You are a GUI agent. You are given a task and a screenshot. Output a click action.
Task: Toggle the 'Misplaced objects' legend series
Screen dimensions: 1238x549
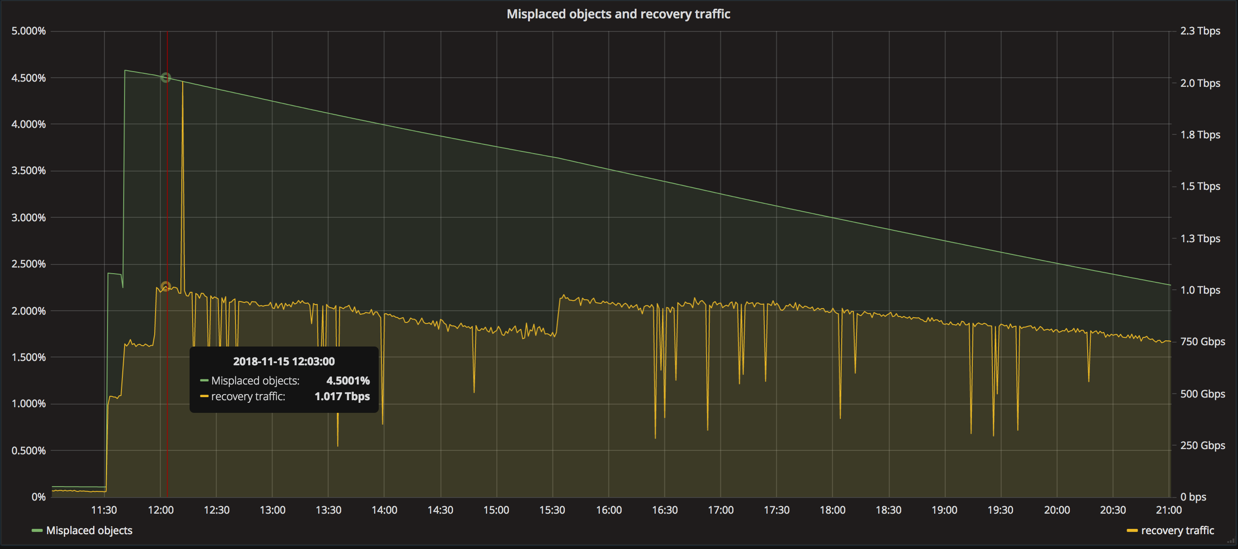[x=89, y=530]
